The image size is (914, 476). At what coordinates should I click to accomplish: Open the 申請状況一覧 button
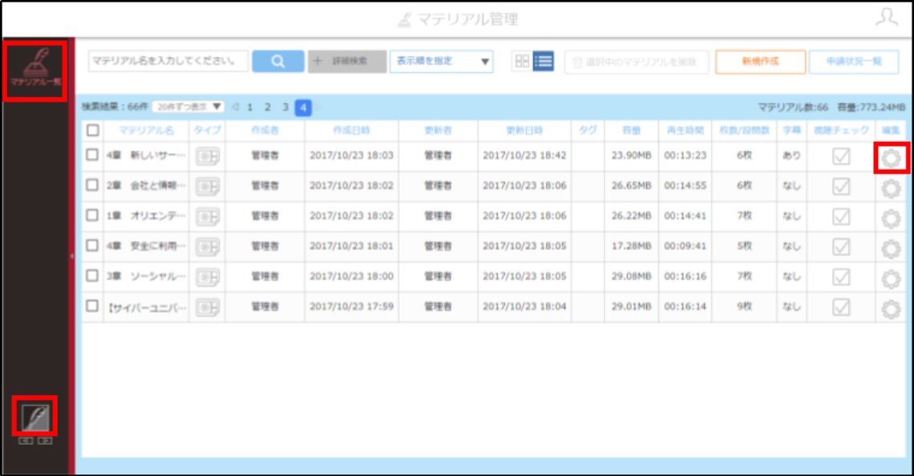click(854, 62)
